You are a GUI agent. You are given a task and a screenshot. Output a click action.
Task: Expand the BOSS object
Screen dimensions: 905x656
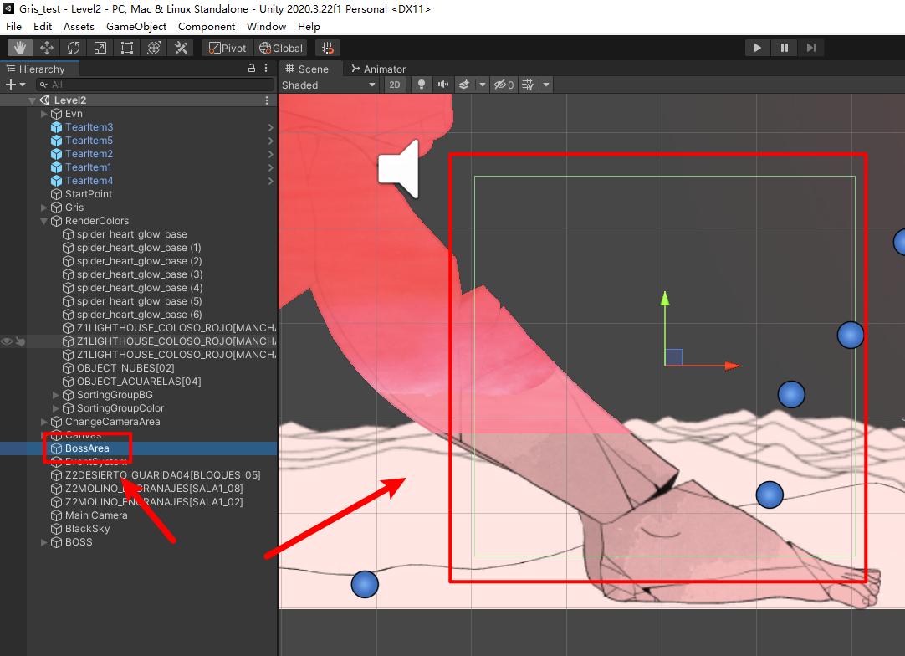[43, 542]
